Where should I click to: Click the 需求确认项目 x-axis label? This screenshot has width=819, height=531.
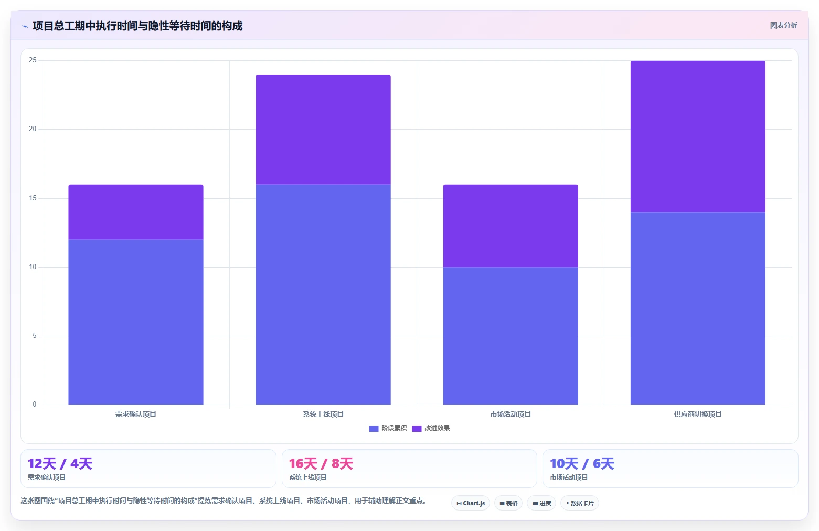point(136,415)
